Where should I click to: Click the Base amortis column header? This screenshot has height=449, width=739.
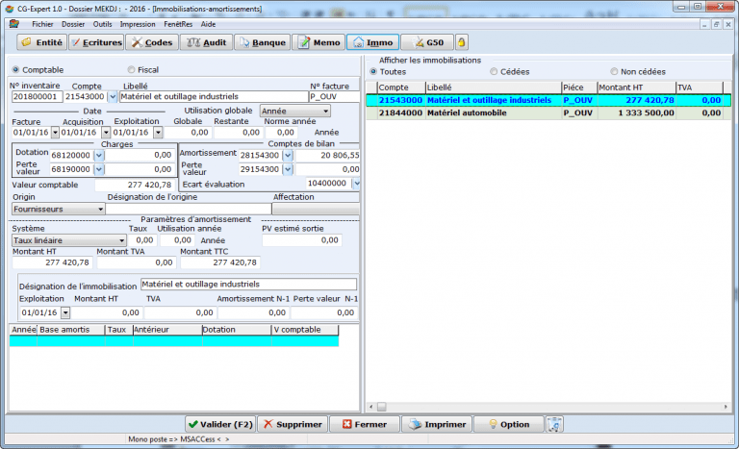pyautogui.click(x=71, y=330)
